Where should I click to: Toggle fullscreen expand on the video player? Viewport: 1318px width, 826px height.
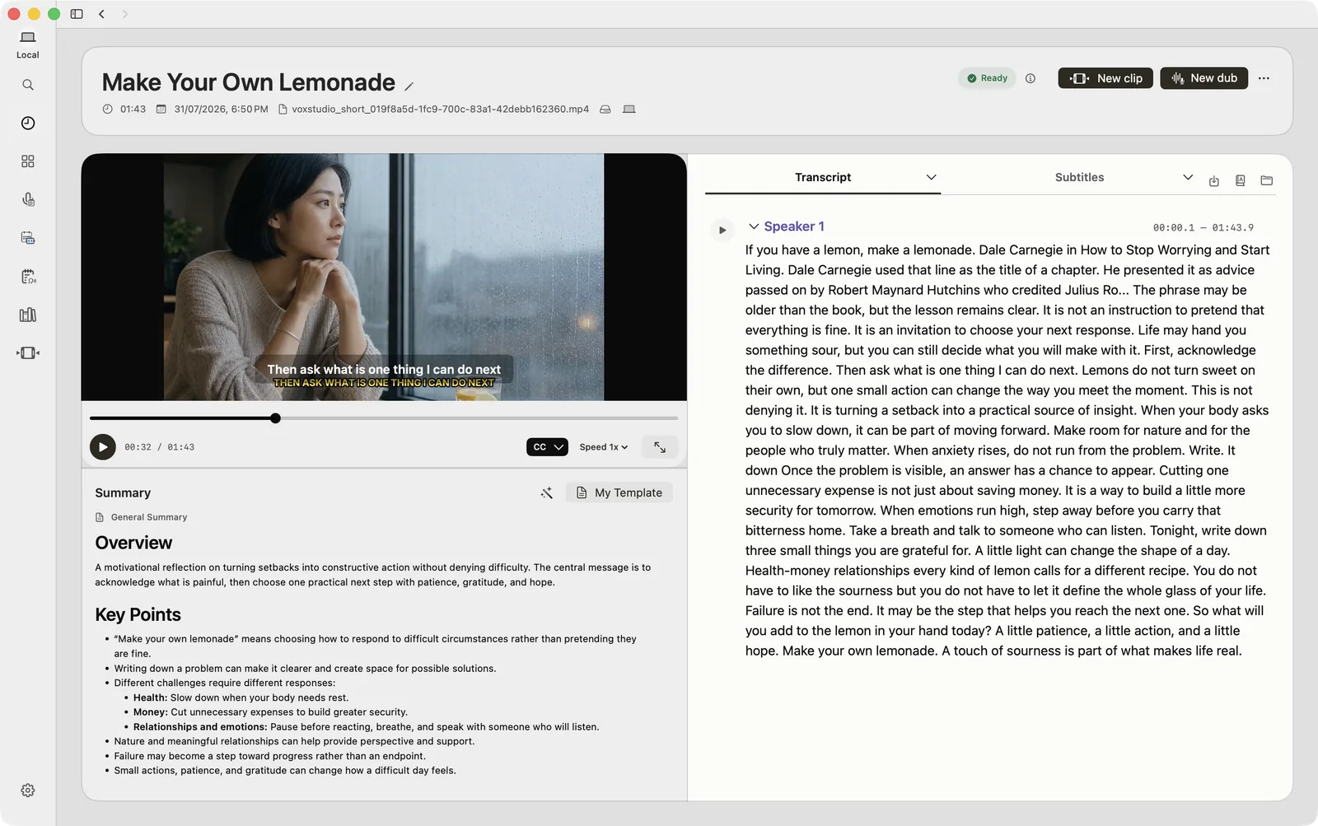pos(660,447)
